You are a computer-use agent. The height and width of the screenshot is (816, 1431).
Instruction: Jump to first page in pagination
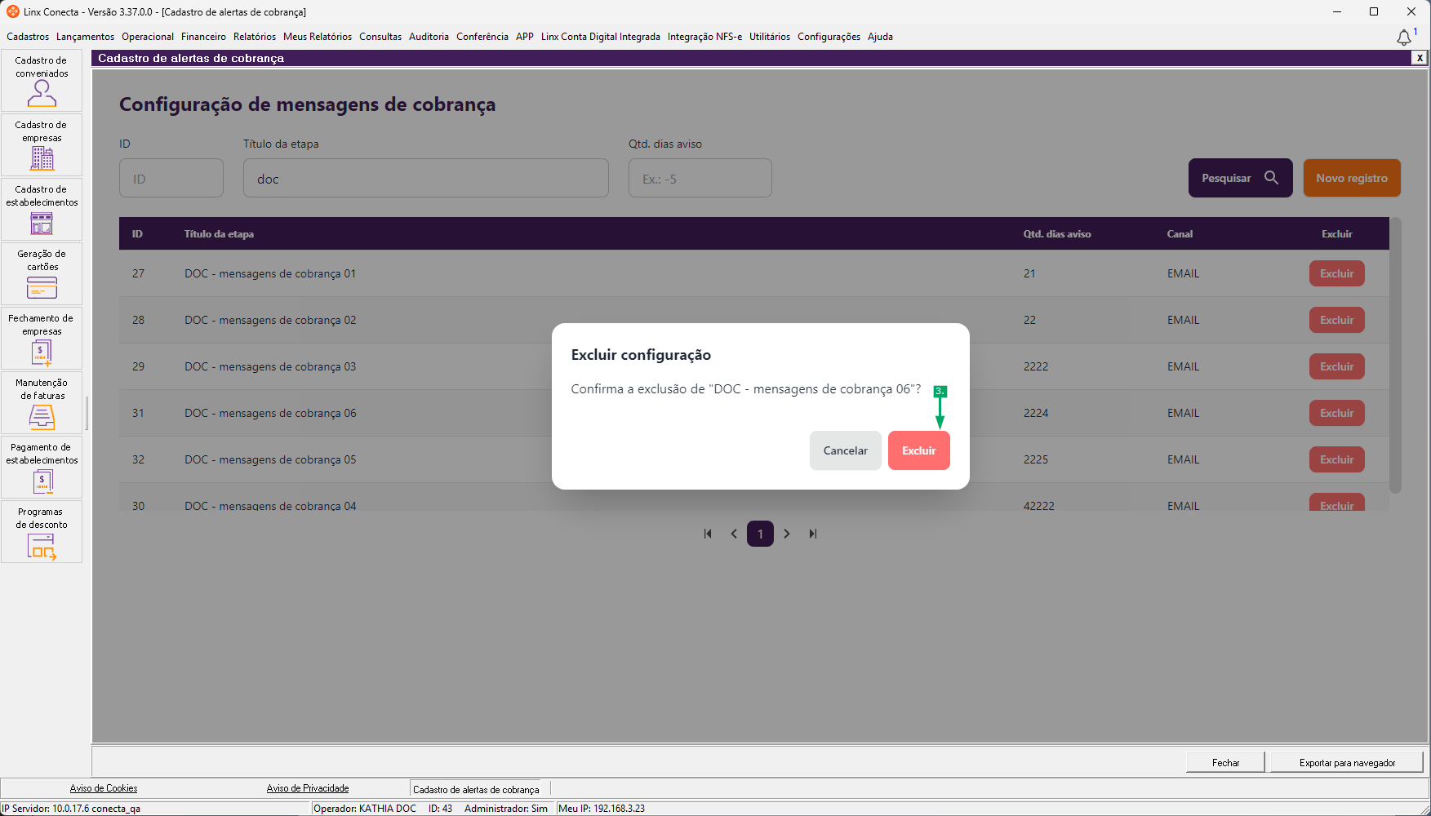708,534
